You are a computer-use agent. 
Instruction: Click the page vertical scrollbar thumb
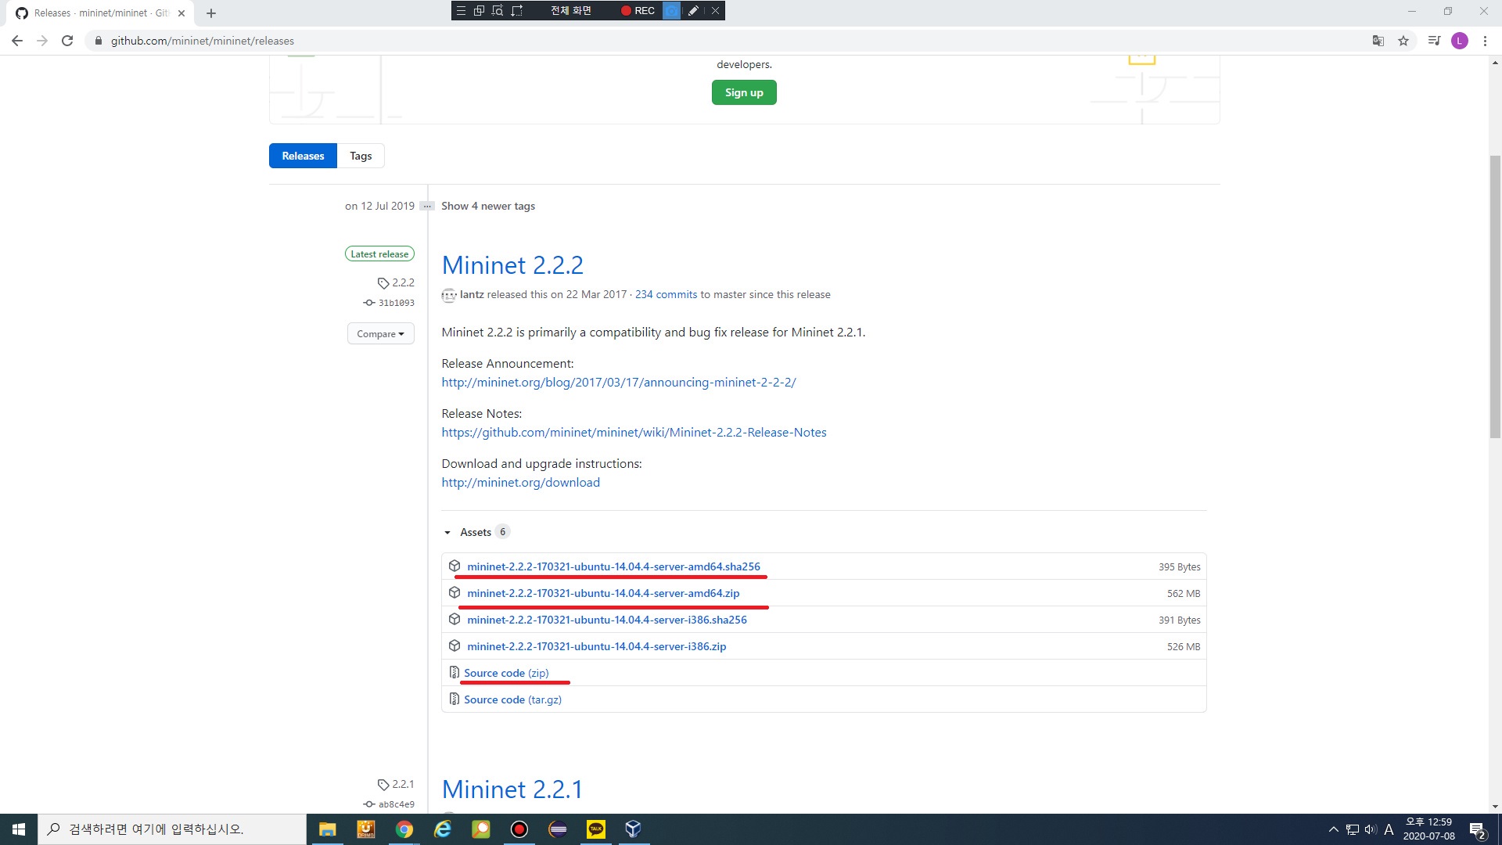coord(1495,297)
